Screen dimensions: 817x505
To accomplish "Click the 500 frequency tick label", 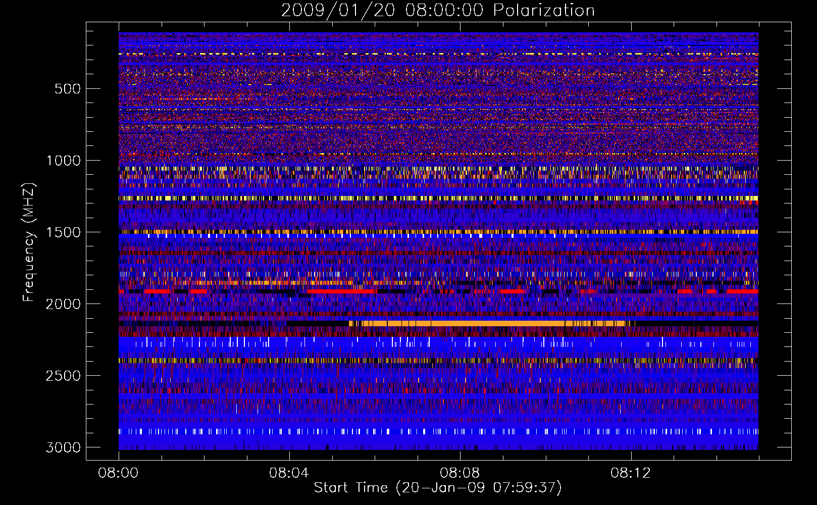I will [68, 89].
